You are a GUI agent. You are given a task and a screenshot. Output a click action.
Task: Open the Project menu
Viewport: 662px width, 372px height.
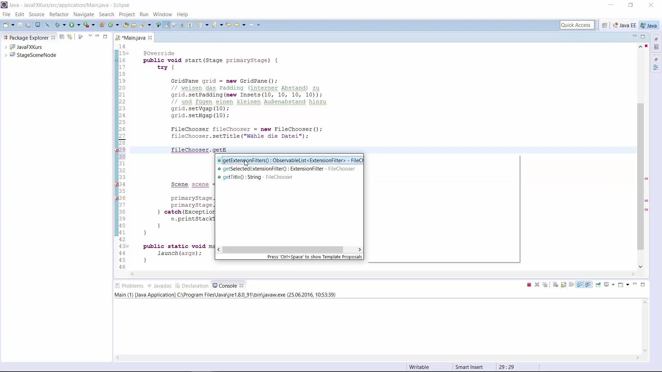(127, 14)
